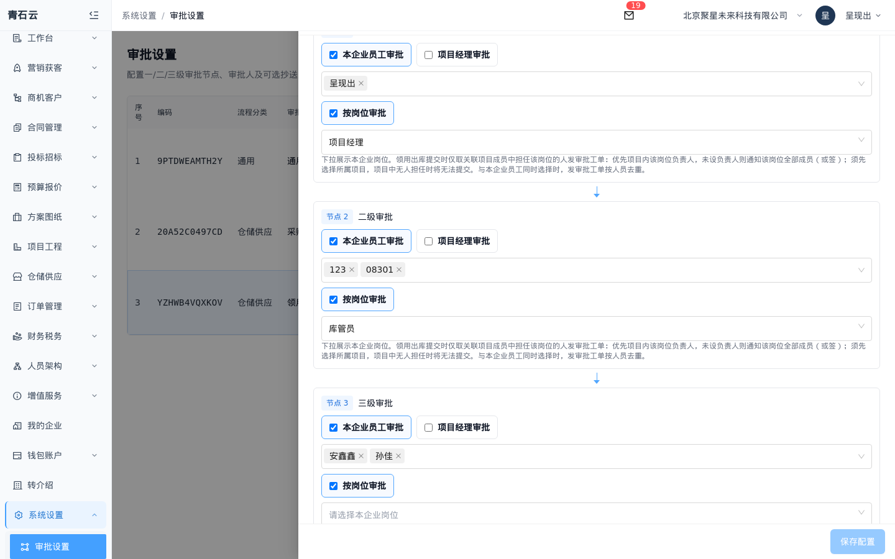
Task: Select the 审批设置 submenu item
Action: pos(58,547)
